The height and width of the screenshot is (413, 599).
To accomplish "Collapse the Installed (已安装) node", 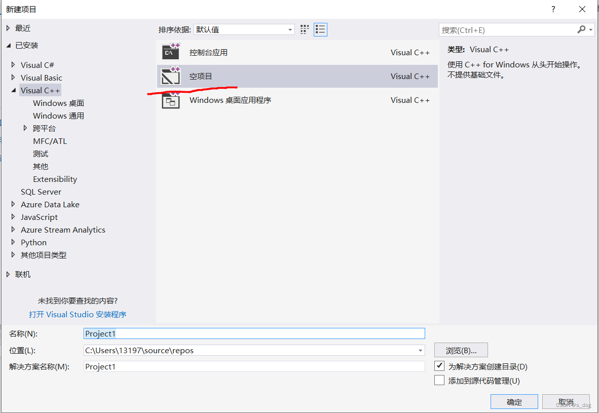I will click(9, 46).
